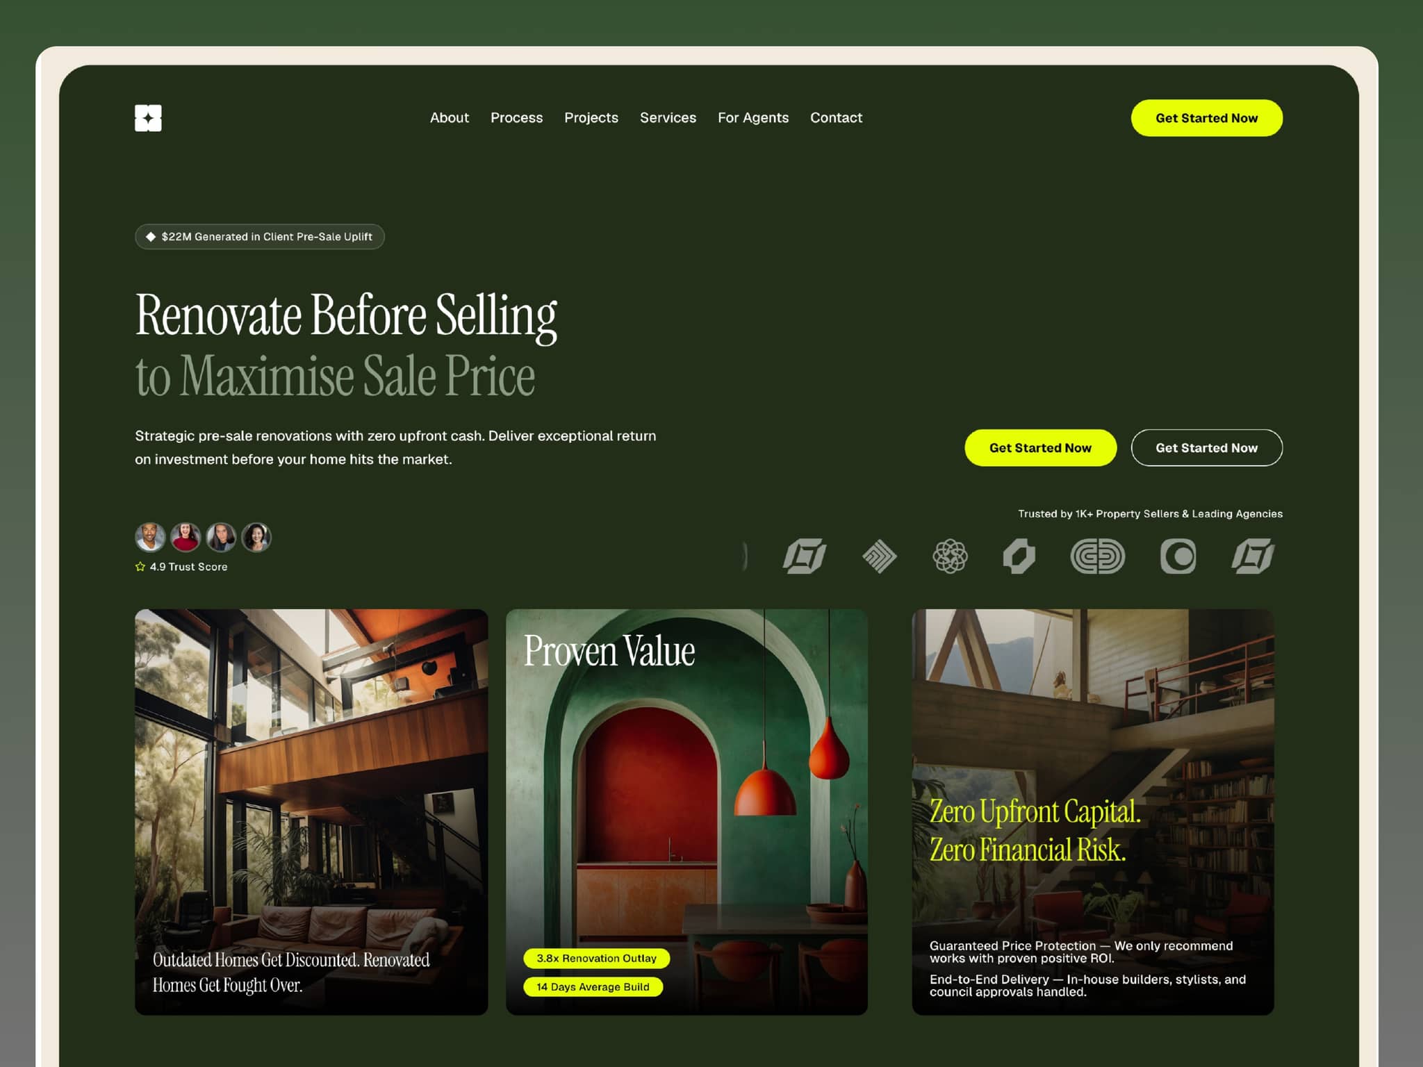The image size is (1423, 1067).
Task: Click the diagonal striped diamond partner logo
Action: point(880,556)
